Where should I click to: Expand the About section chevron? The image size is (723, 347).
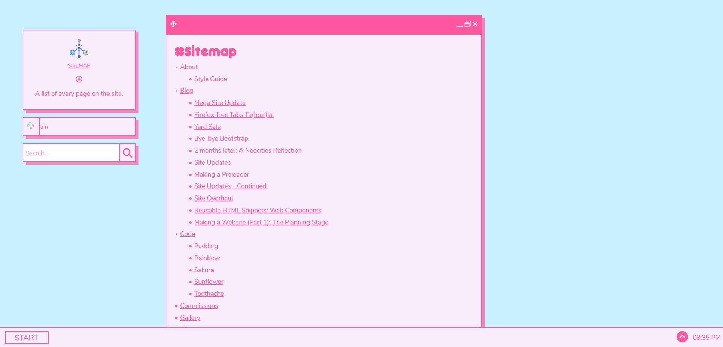176,67
